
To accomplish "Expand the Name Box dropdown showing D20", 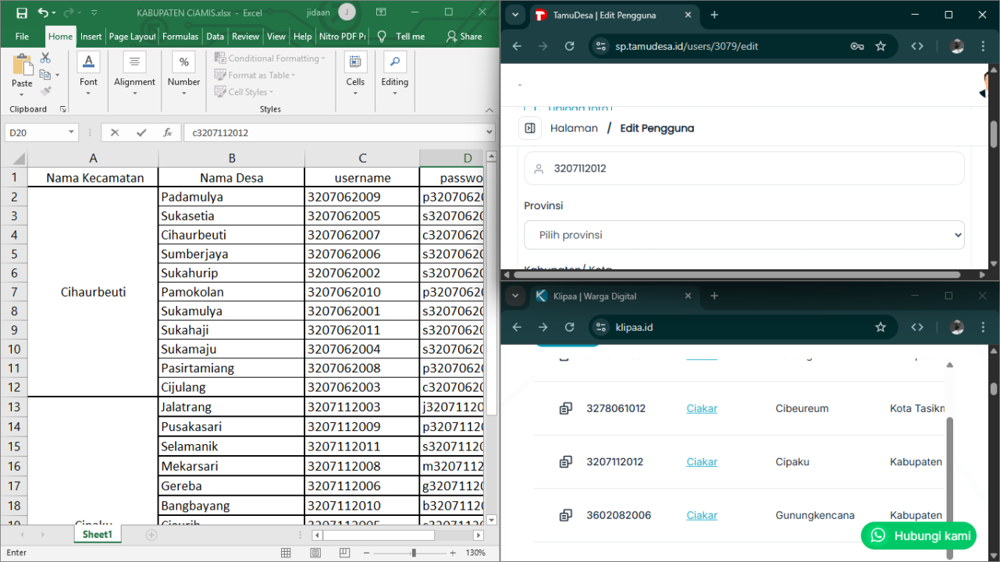I will (71, 133).
